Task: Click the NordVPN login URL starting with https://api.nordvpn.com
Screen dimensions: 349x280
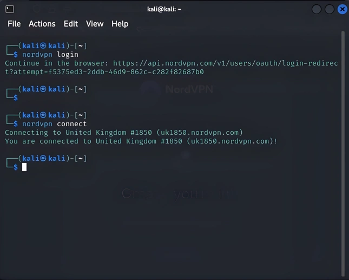Action: pos(226,63)
